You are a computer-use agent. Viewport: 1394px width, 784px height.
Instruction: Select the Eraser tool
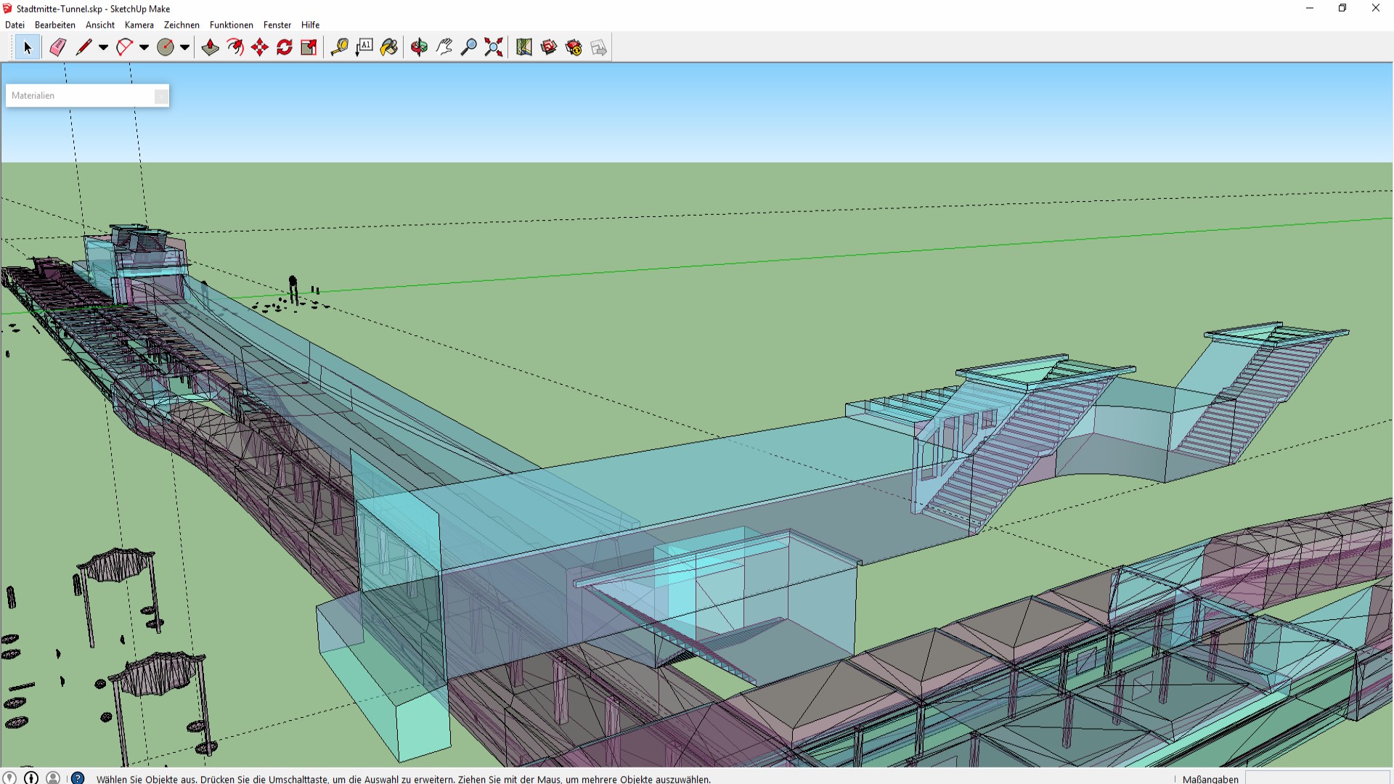pos(58,47)
